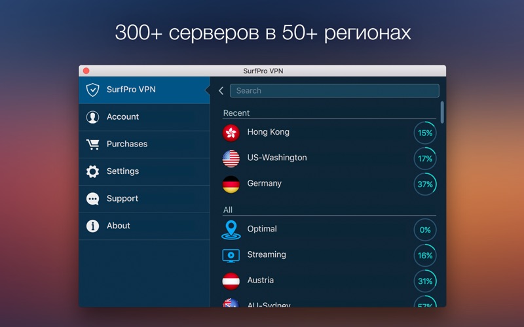Click the Austria flag icon
The width and height of the screenshot is (524, 327).
(231, 281)
